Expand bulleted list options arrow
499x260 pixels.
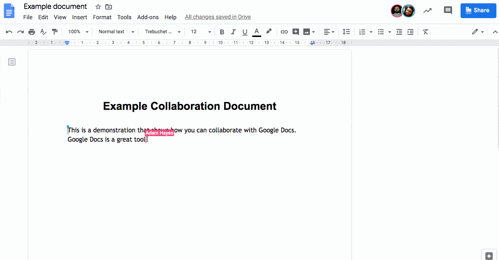coord(389,32)
